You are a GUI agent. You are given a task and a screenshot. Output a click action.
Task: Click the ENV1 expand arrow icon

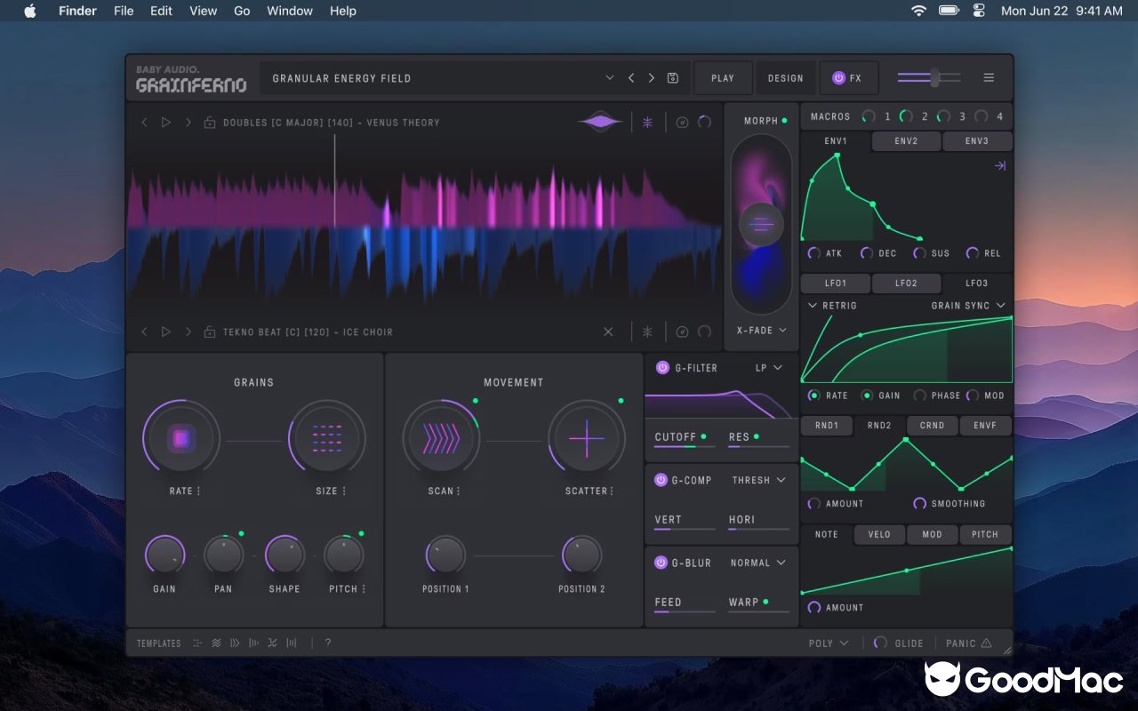point(1000,165)
